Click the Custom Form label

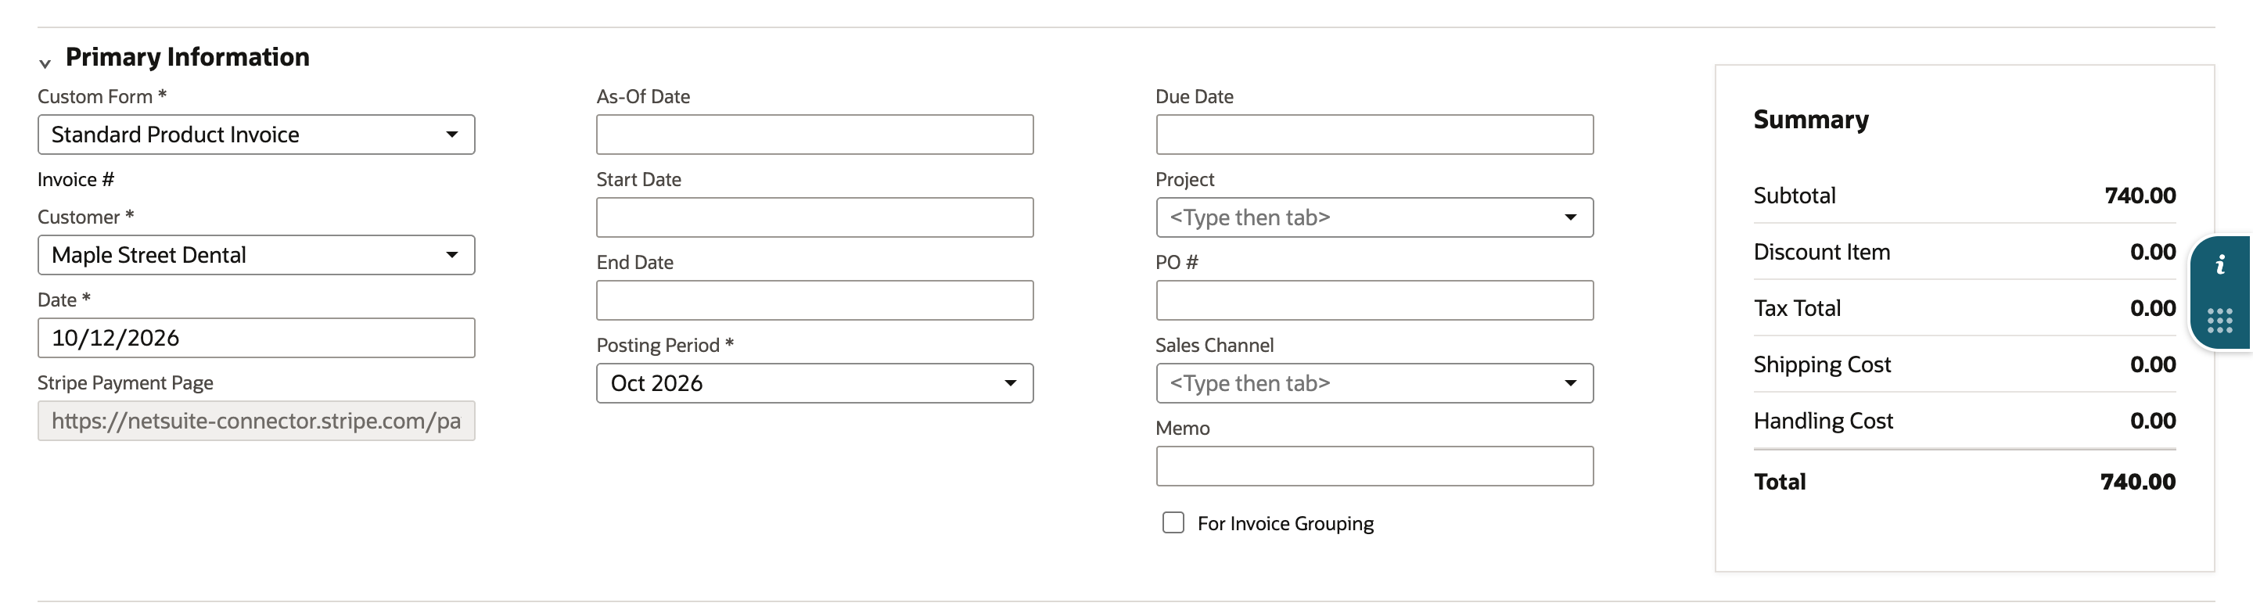(x=102, y=96)
